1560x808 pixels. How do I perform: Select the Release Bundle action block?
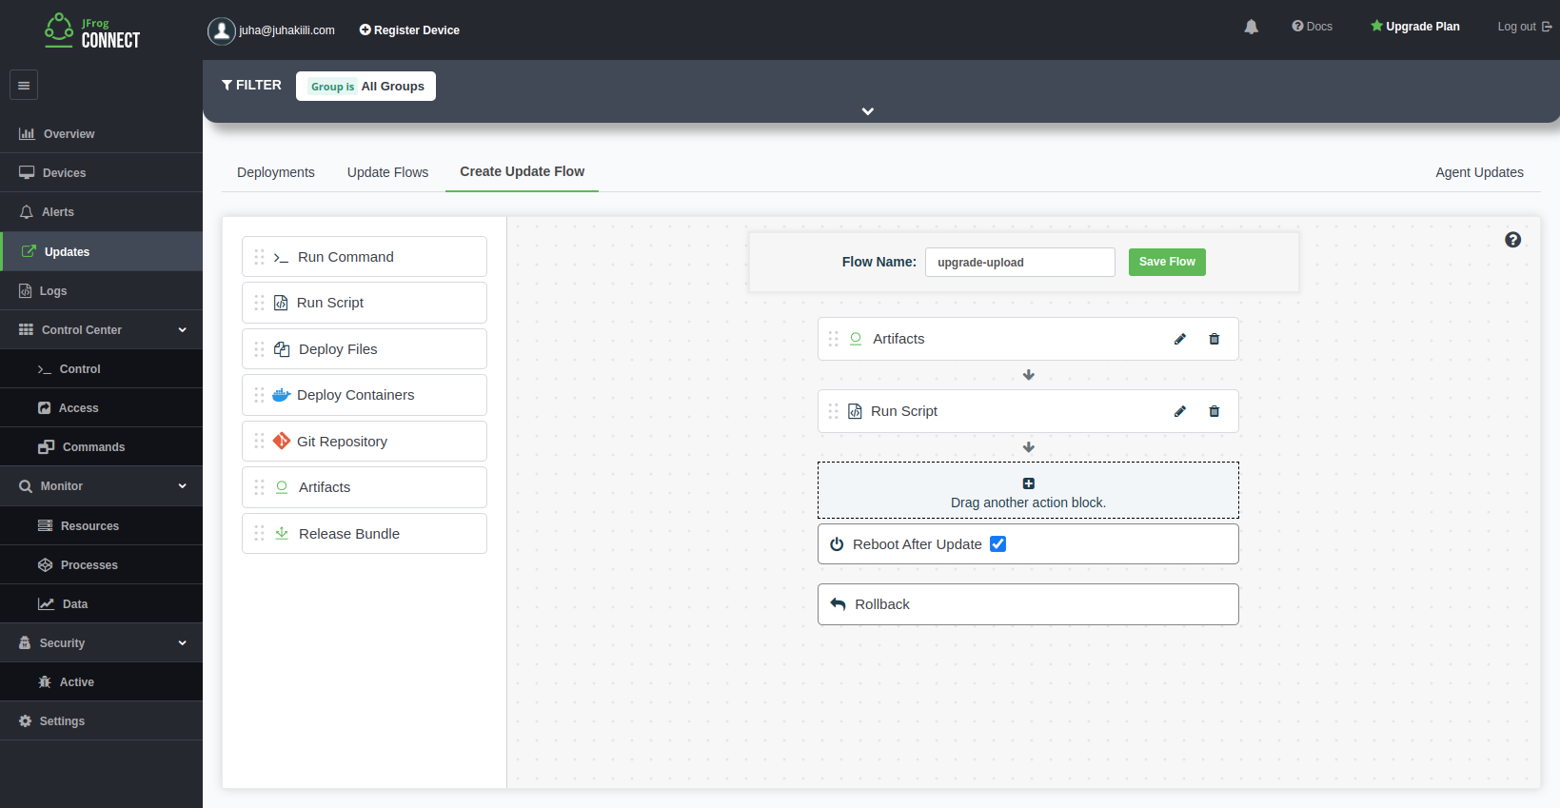(x=365, y=534)
